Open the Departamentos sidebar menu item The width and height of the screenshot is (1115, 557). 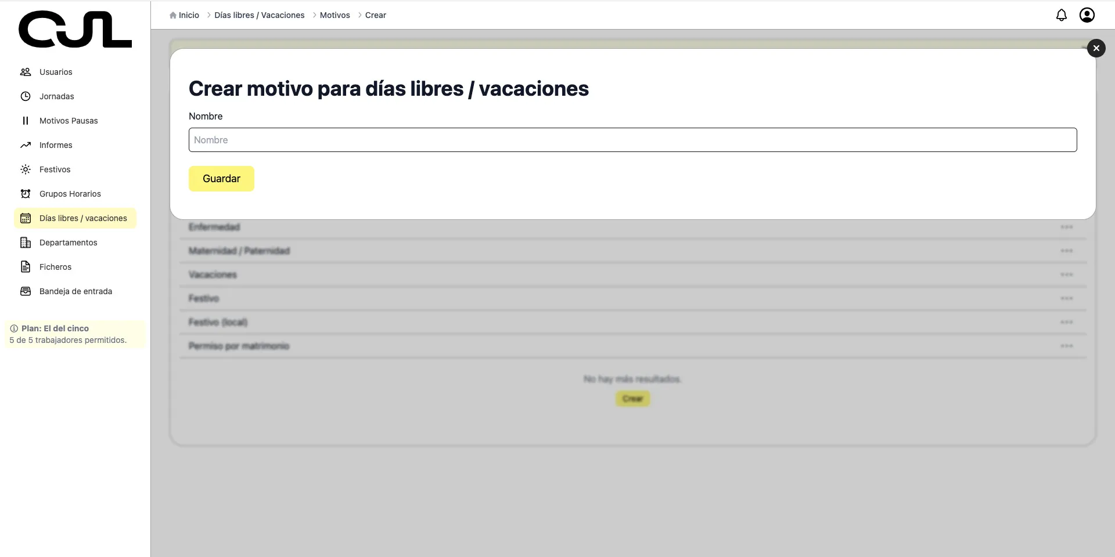point(69,243)
